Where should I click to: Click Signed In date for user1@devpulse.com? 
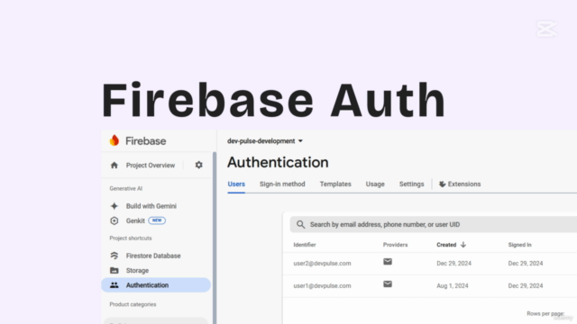[525, 286]
